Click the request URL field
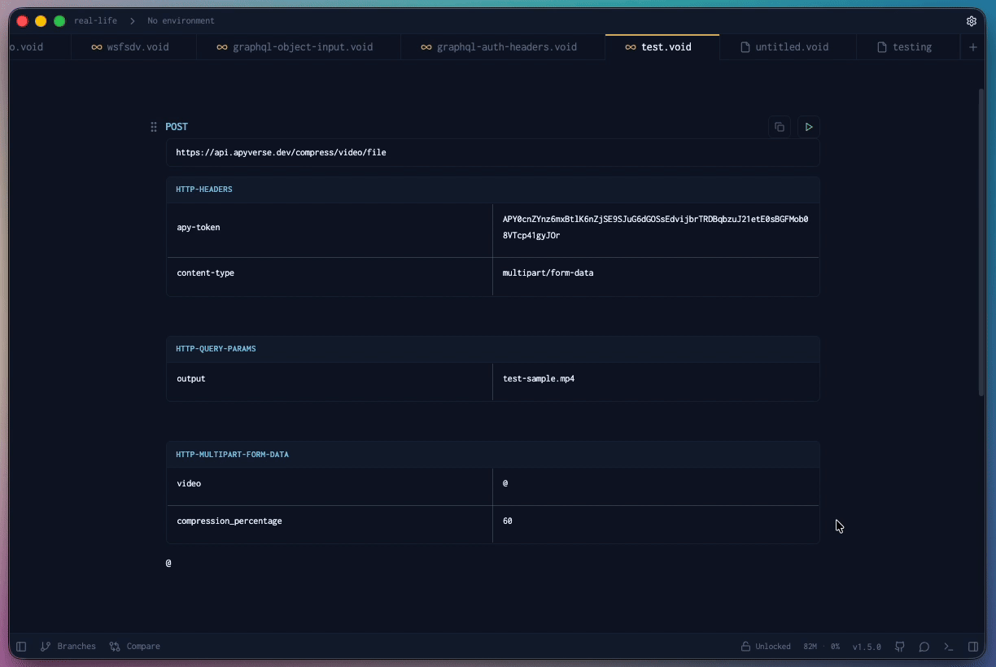996x667 pixels. pos(492,153)
